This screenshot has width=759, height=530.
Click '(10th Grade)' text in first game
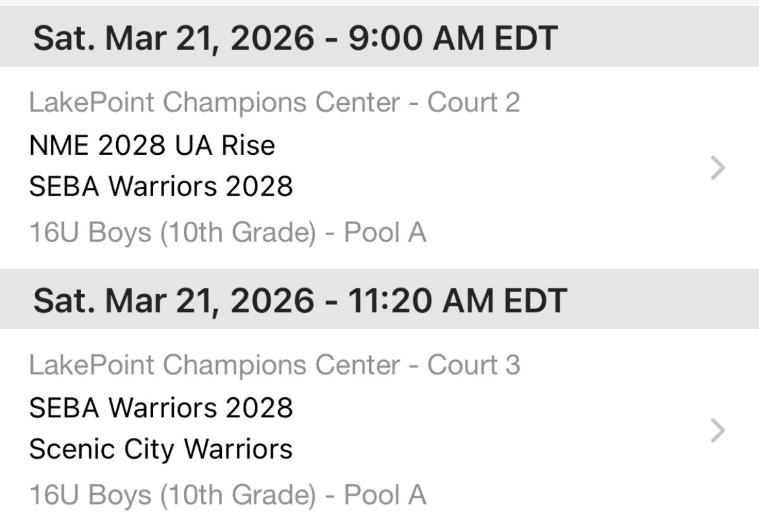(237, 233)
